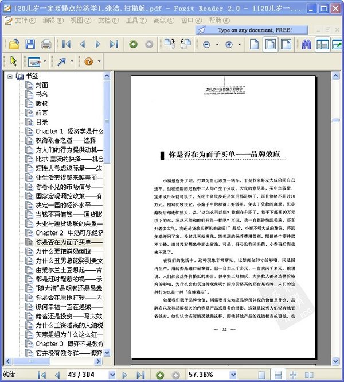
Task: Open the binoculars search tool
Action: [x=306, y=45]
